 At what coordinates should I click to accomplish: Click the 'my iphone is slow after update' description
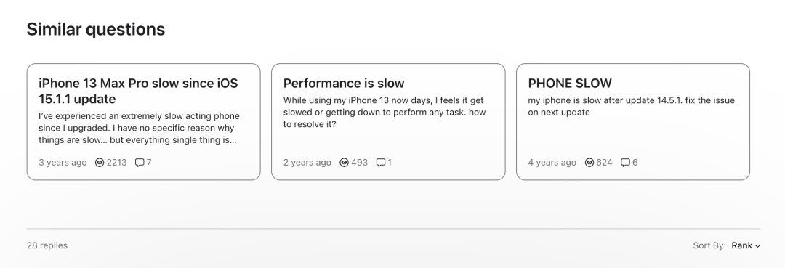pyautogui.click(x=632, y=106)
